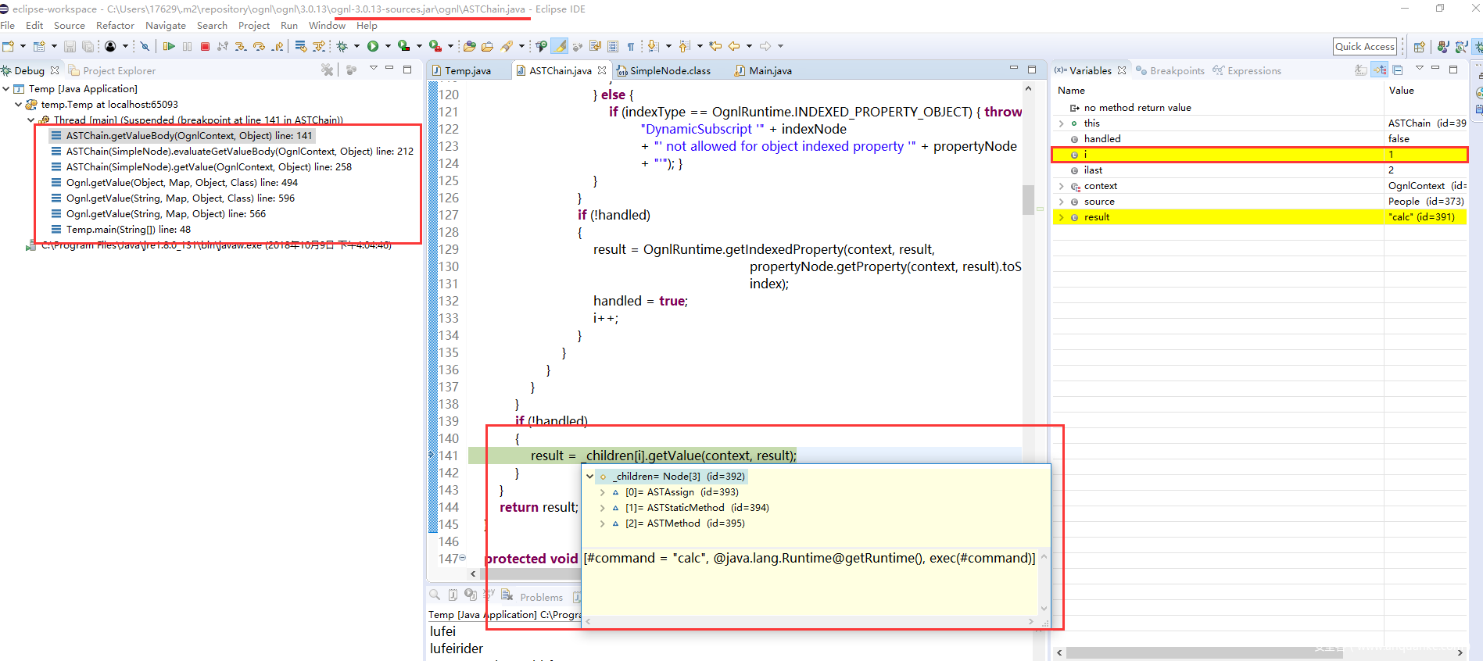1483x661 pixels.
Task: Terminate the debug session with red stop
Action: pyautogui.click(x=205, y=47)
